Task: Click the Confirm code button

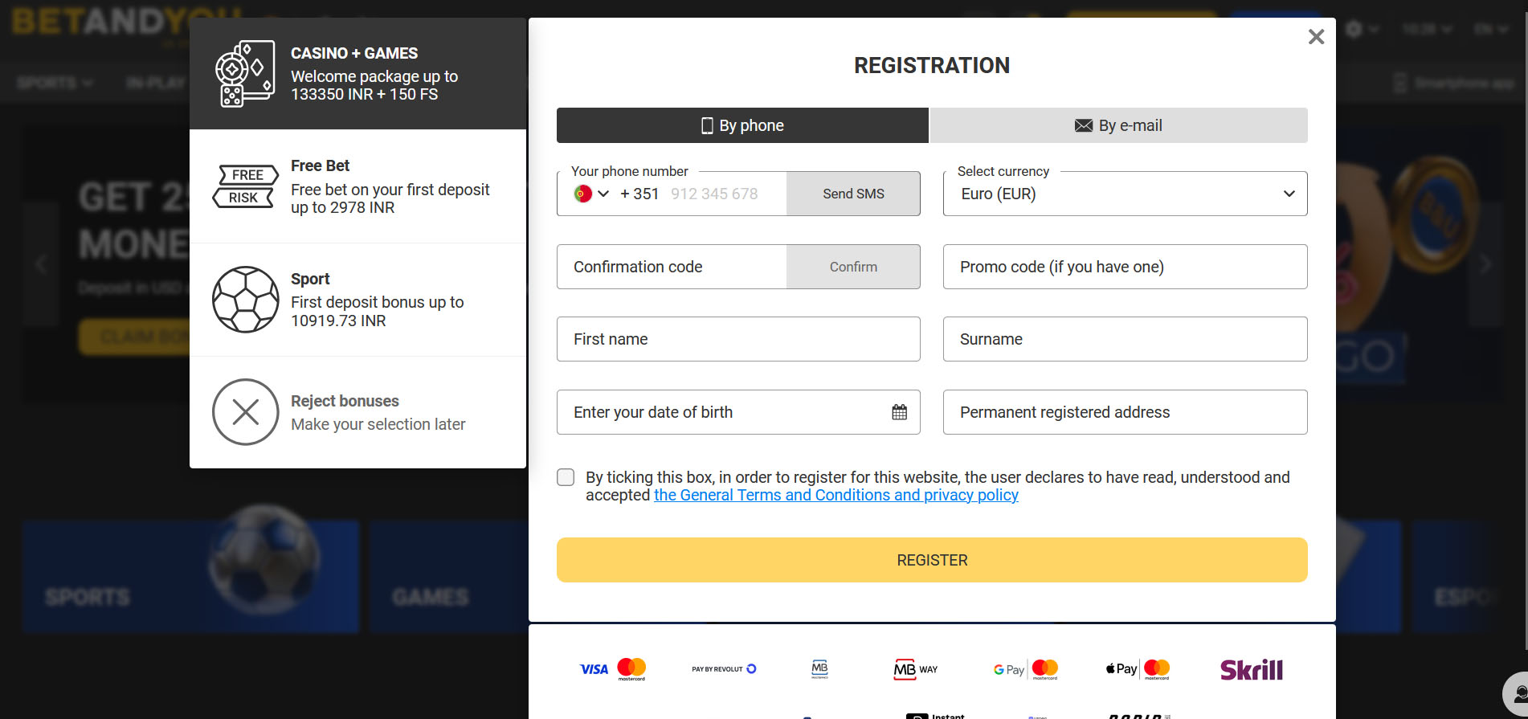Action: (853, 267)
